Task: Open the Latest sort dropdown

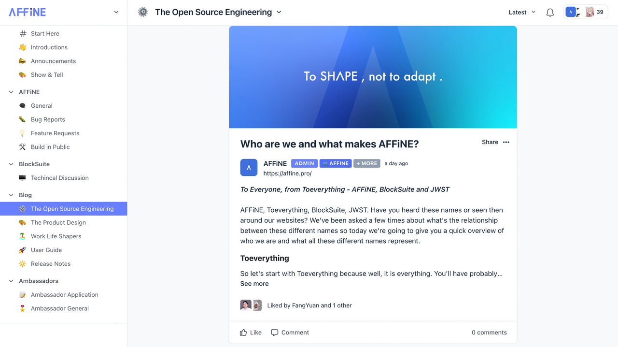Action: [522, 12]
